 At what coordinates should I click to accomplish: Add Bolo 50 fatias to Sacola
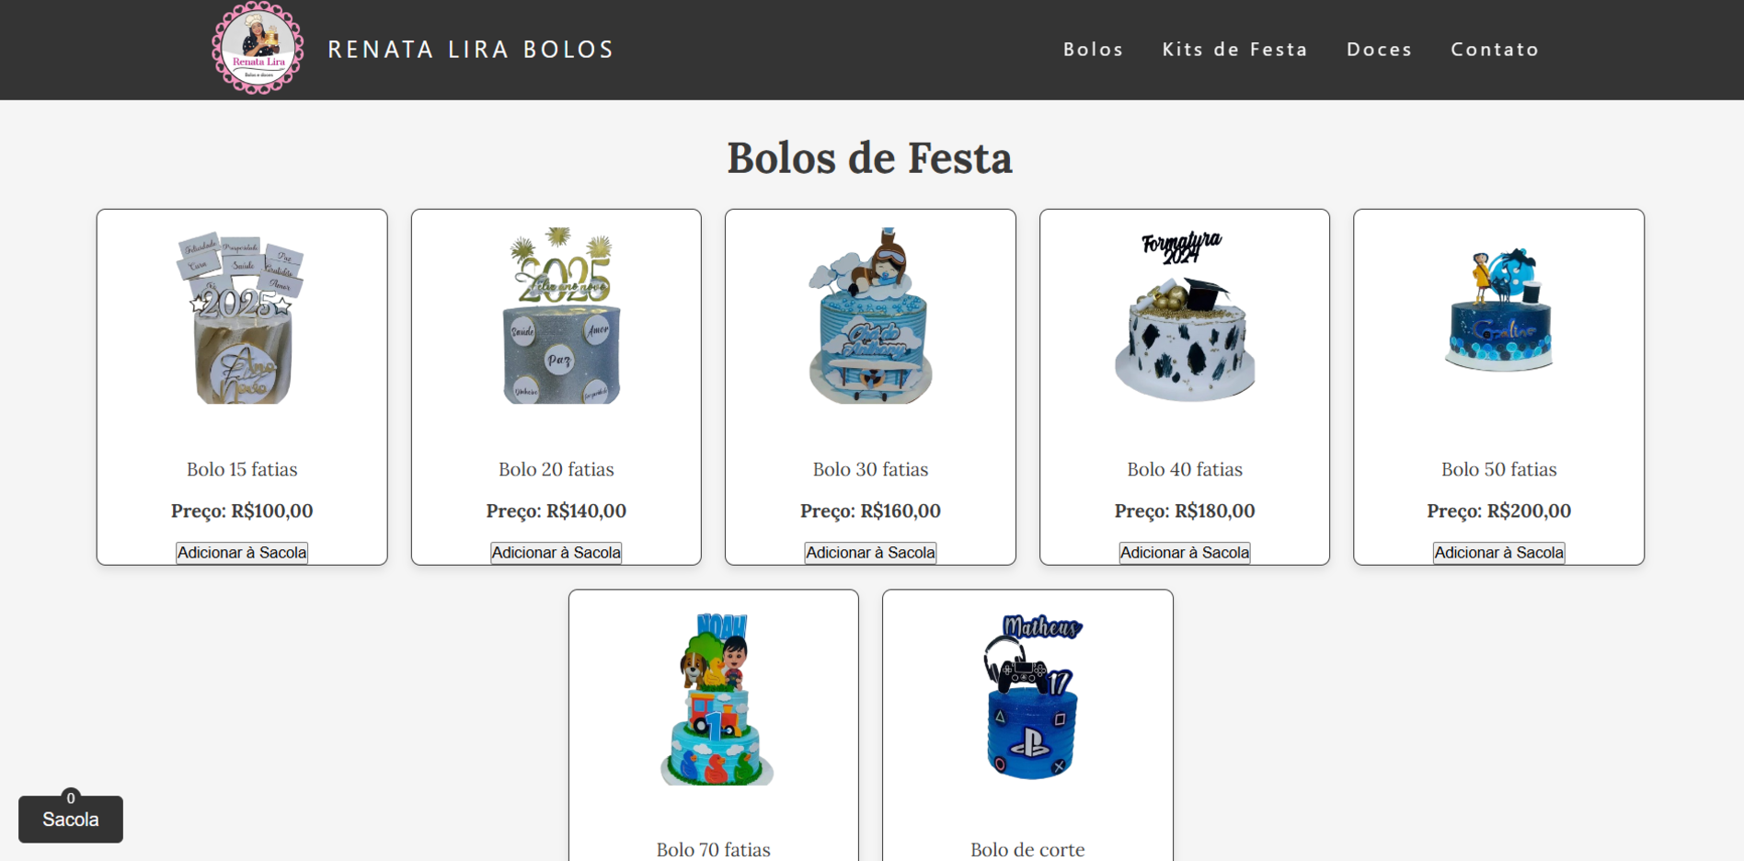[x=1499, y=553]
